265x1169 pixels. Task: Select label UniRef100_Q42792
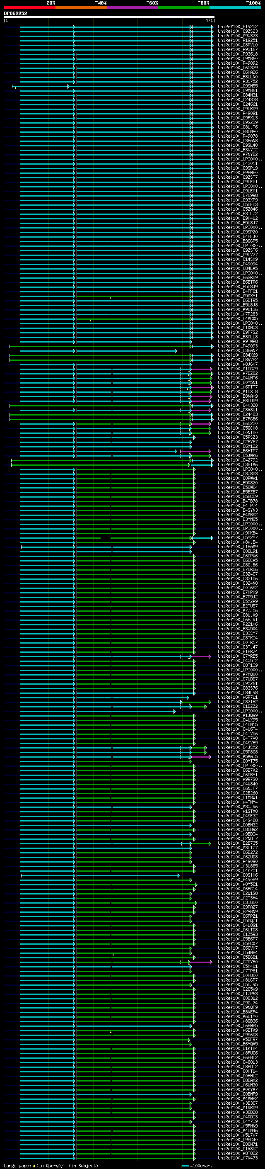237,460
